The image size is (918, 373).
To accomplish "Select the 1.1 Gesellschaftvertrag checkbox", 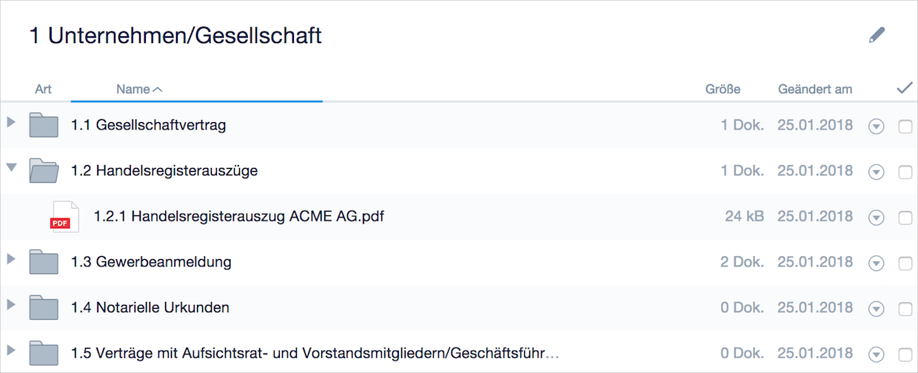I will click(x=905, y=127).
